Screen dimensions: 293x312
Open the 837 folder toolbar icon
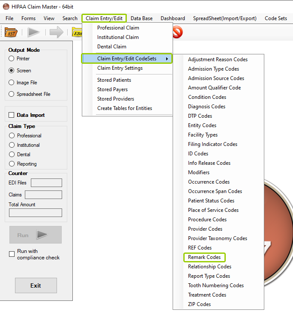11,32
